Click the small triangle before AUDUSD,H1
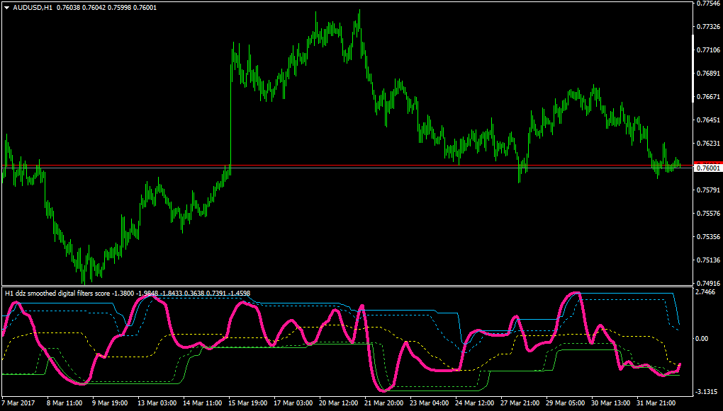Image resolution: width=723 pixels, height=411 pixels. 6,7
